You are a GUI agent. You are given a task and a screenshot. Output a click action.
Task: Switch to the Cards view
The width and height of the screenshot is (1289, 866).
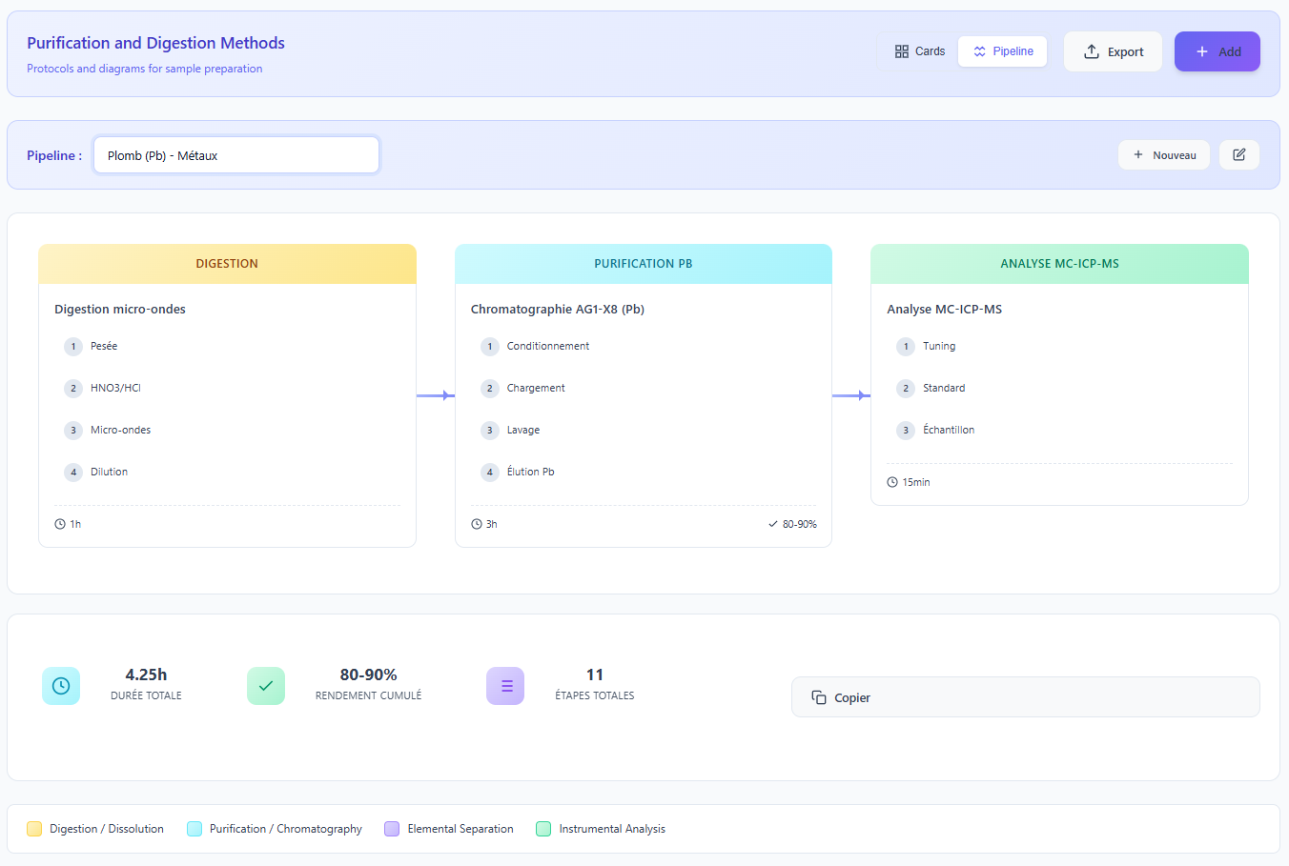click(920, 51)
